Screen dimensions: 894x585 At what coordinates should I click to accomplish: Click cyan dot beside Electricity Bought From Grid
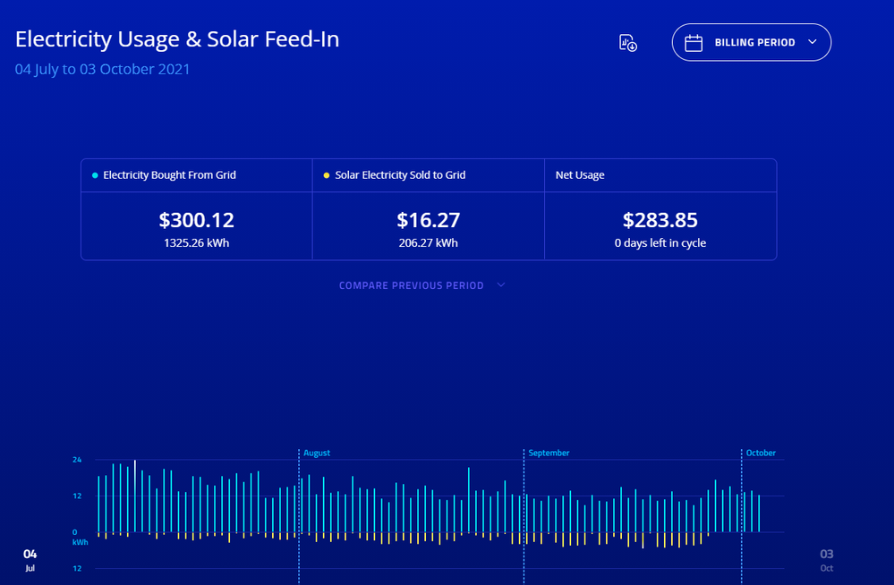coord(95,175)
